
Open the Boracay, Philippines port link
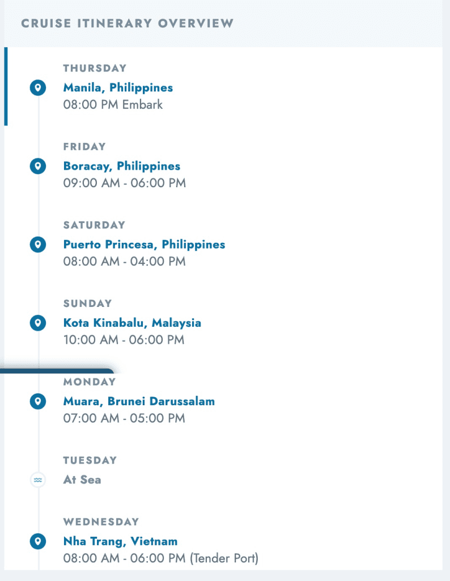[122, 166]
